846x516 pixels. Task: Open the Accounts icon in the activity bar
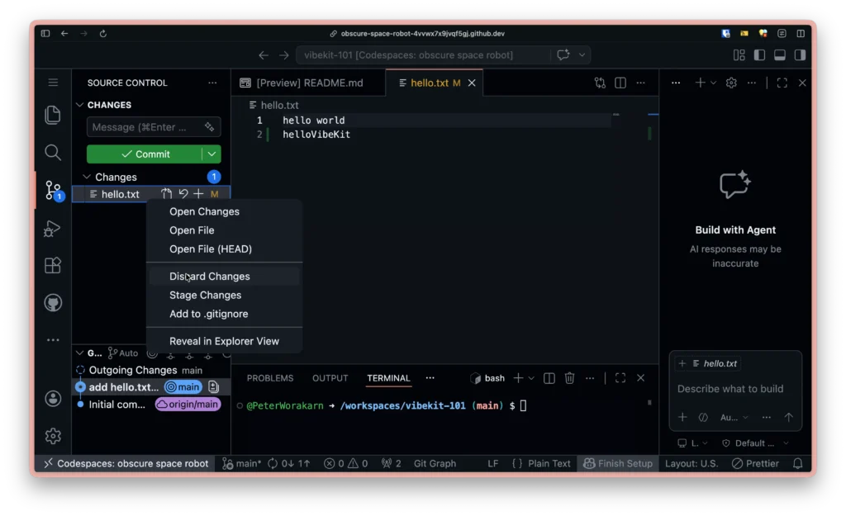point(53,399)
